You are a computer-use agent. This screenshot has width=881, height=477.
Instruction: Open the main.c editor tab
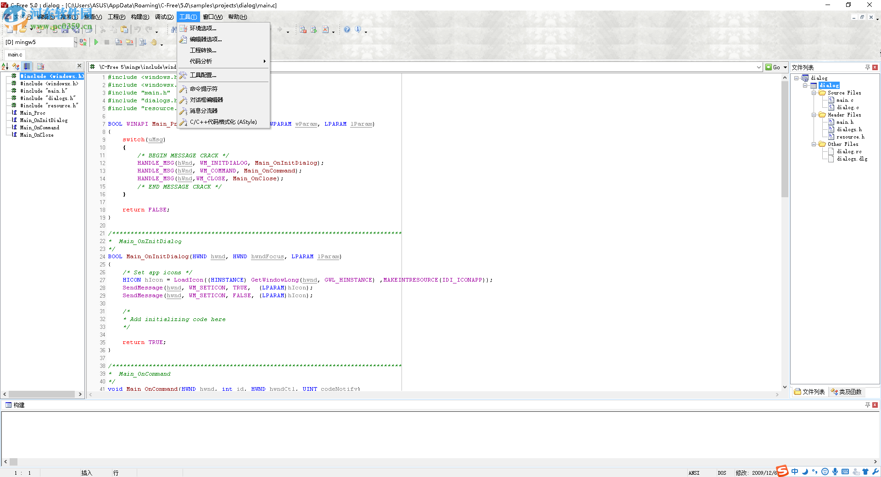coord(15,55)
